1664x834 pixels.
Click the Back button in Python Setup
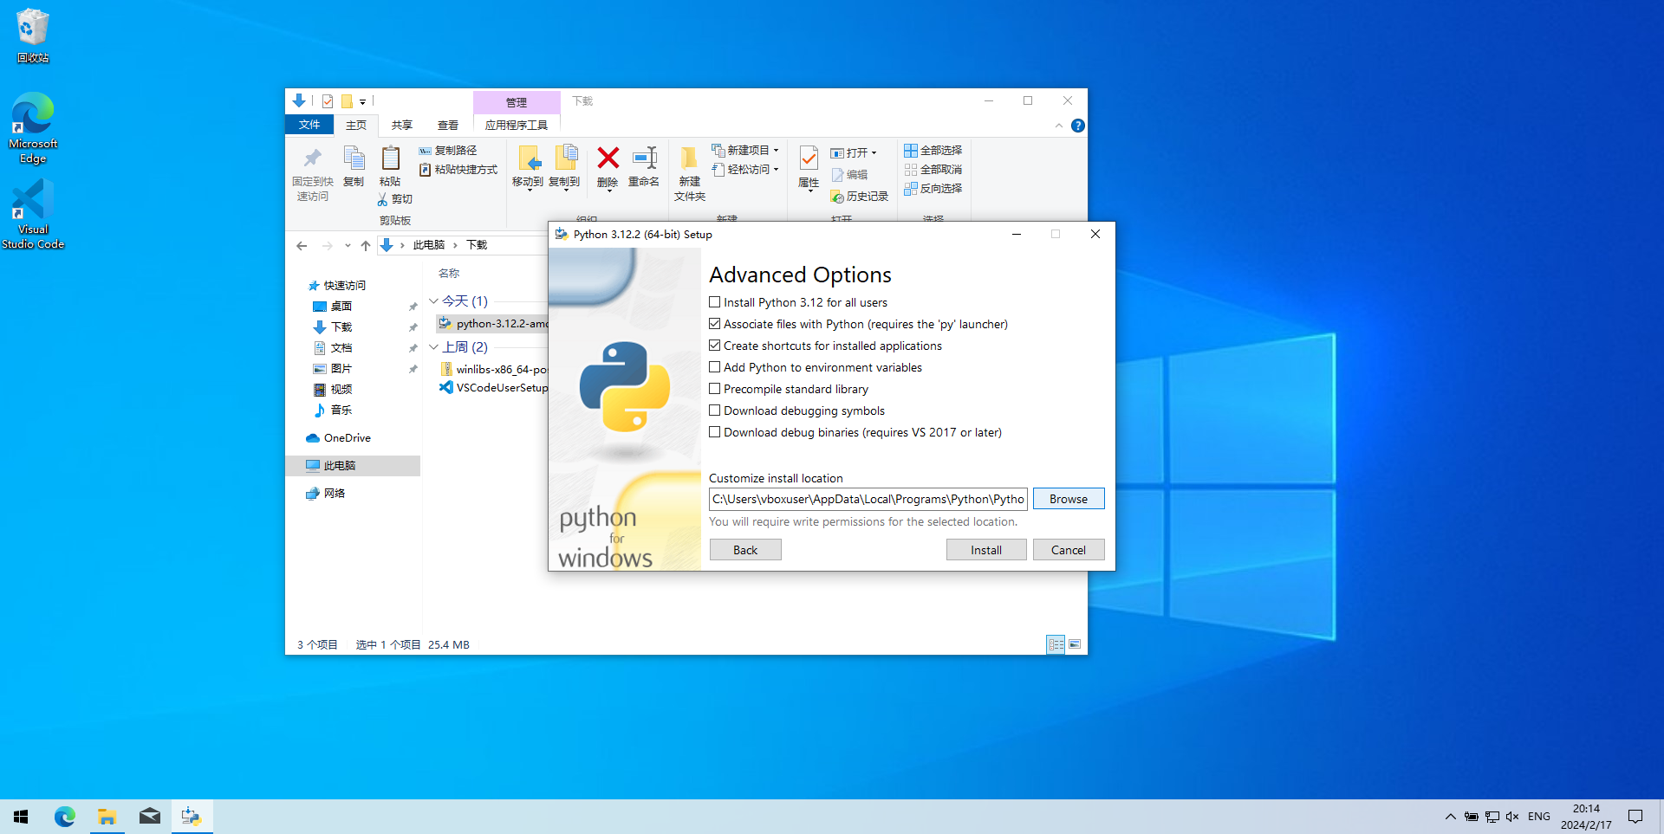pyautogui.click(x=745, y=550)
